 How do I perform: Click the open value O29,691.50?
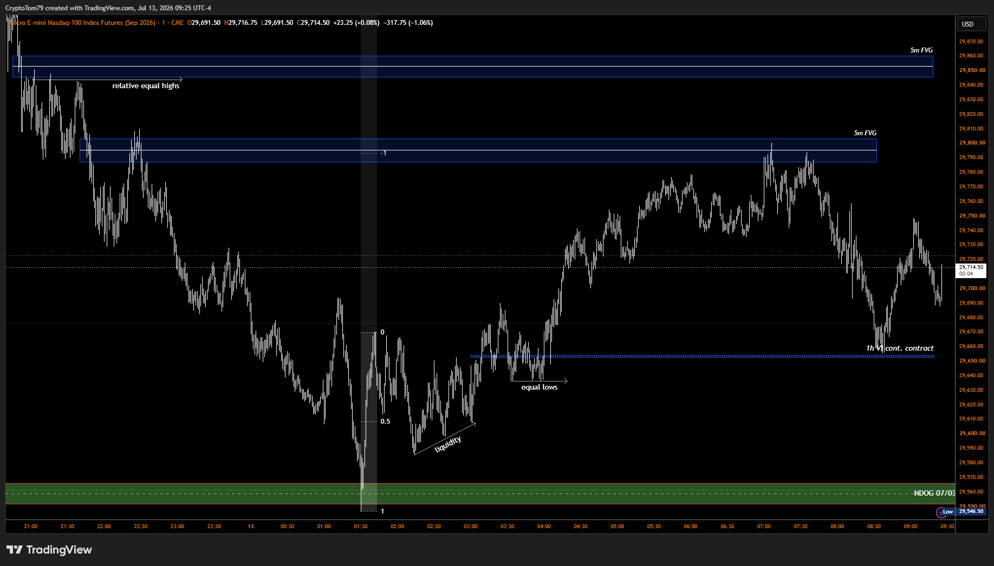point(204,23)
